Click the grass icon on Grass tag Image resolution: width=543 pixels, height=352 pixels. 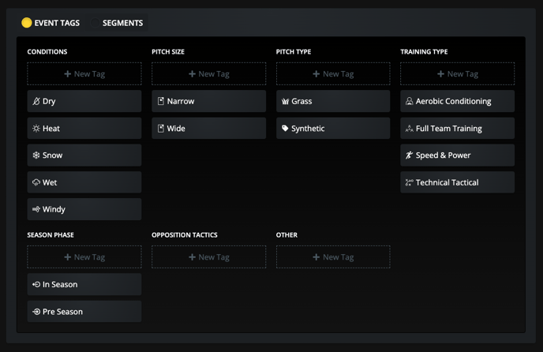pyautogui.click(x=285, y=102)
